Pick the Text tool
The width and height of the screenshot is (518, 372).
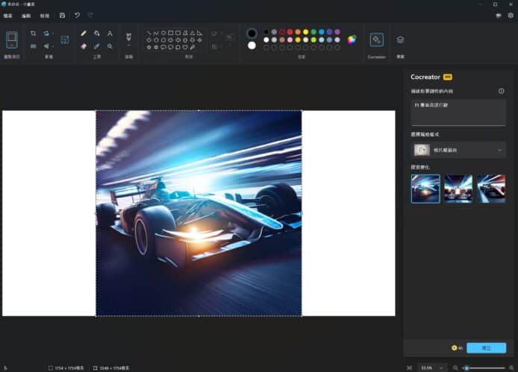point(110,34)
